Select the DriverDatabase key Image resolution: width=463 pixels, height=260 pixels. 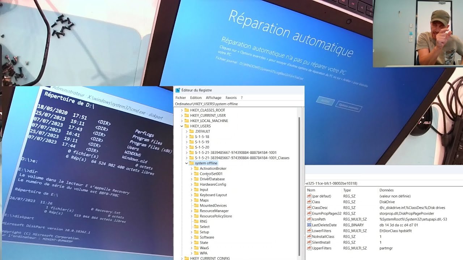(212, 179)
